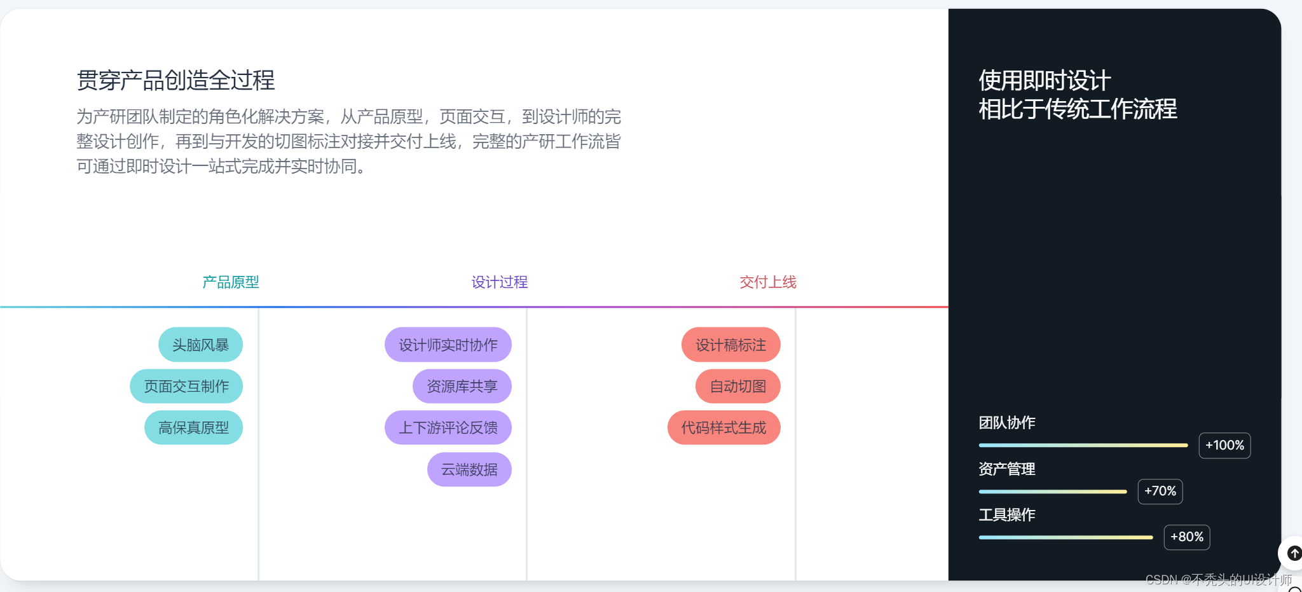Image resolution: width=1302 pixels, height=592 pixels.
Task: Open the 产品原型 tab
Action: 231,282
